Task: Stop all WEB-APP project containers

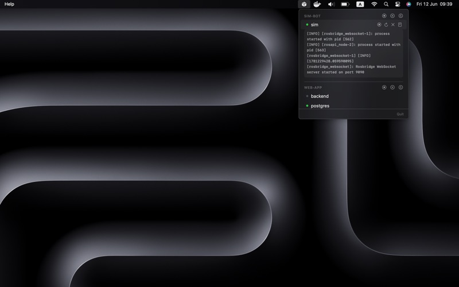Action: [x=384, y=87]
